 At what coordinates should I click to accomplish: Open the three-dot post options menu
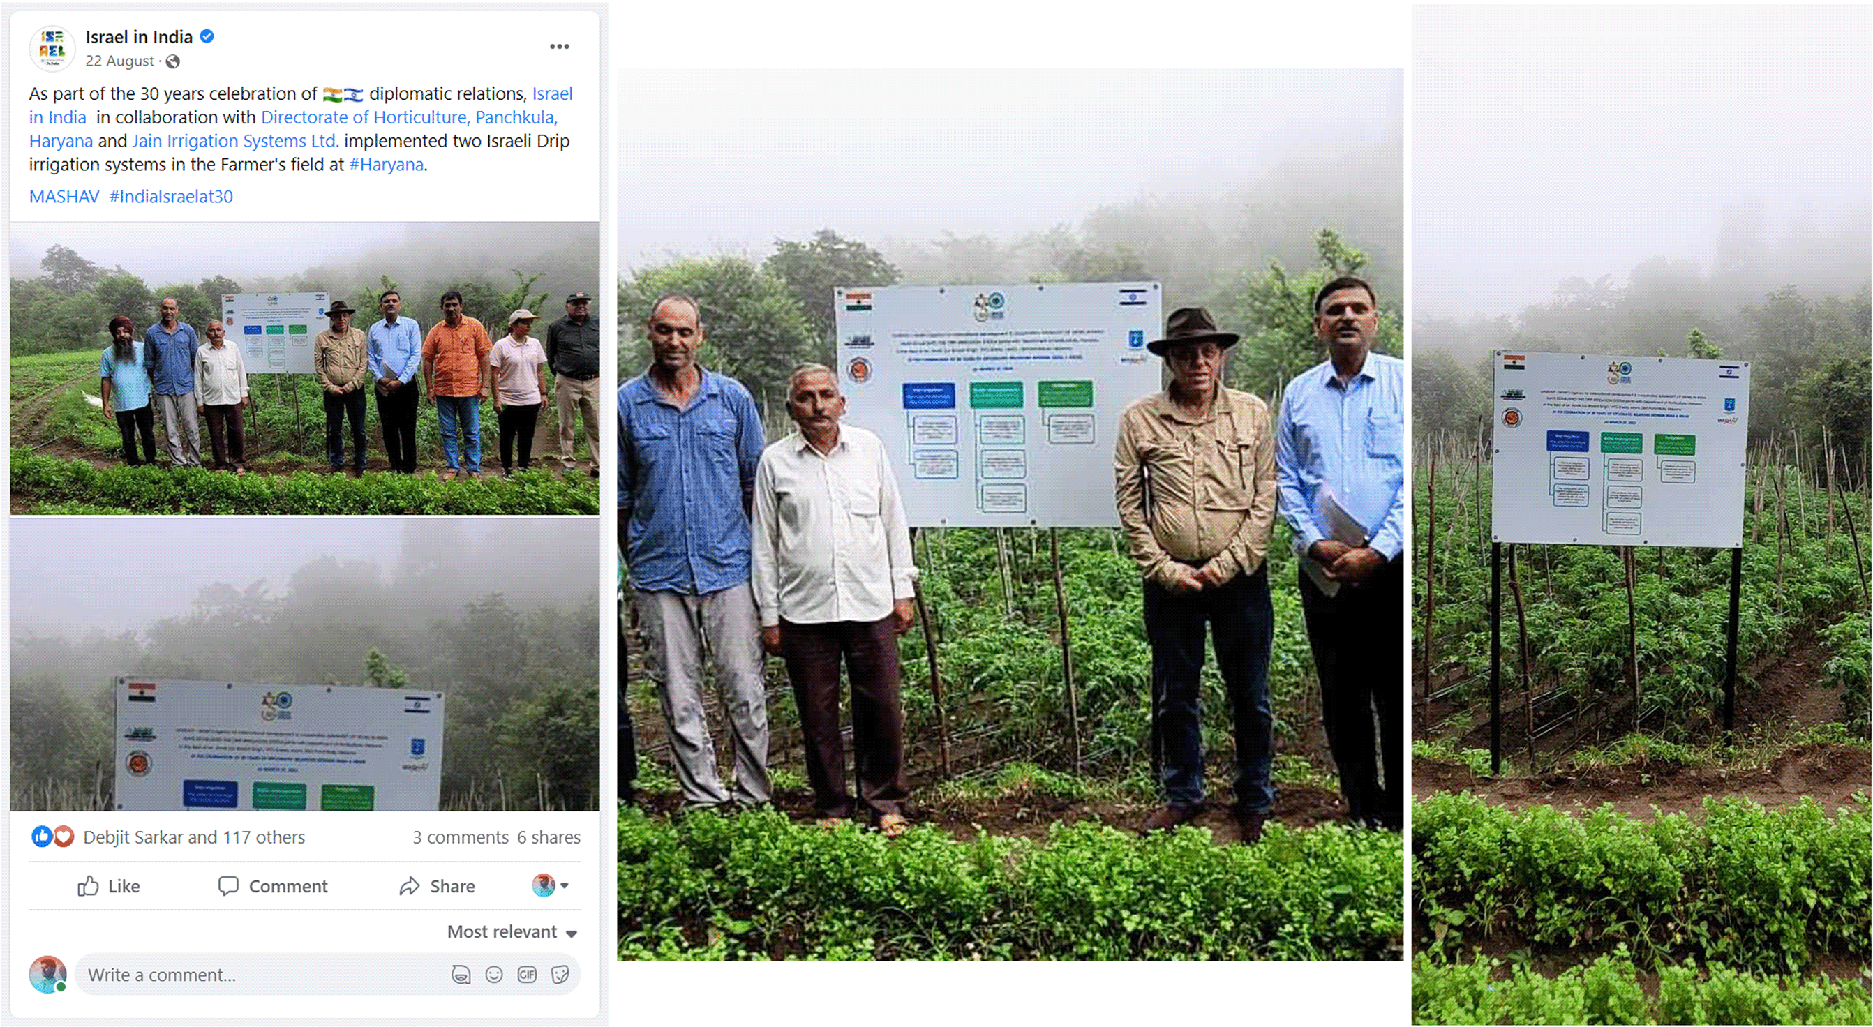[x=559, y=47]
